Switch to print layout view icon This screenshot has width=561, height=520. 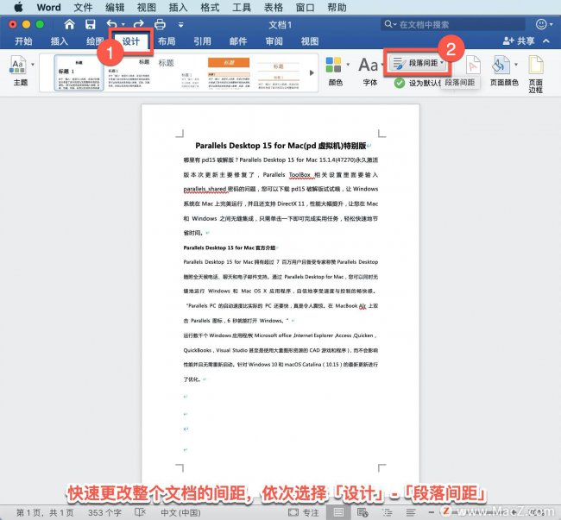(338, 512)
